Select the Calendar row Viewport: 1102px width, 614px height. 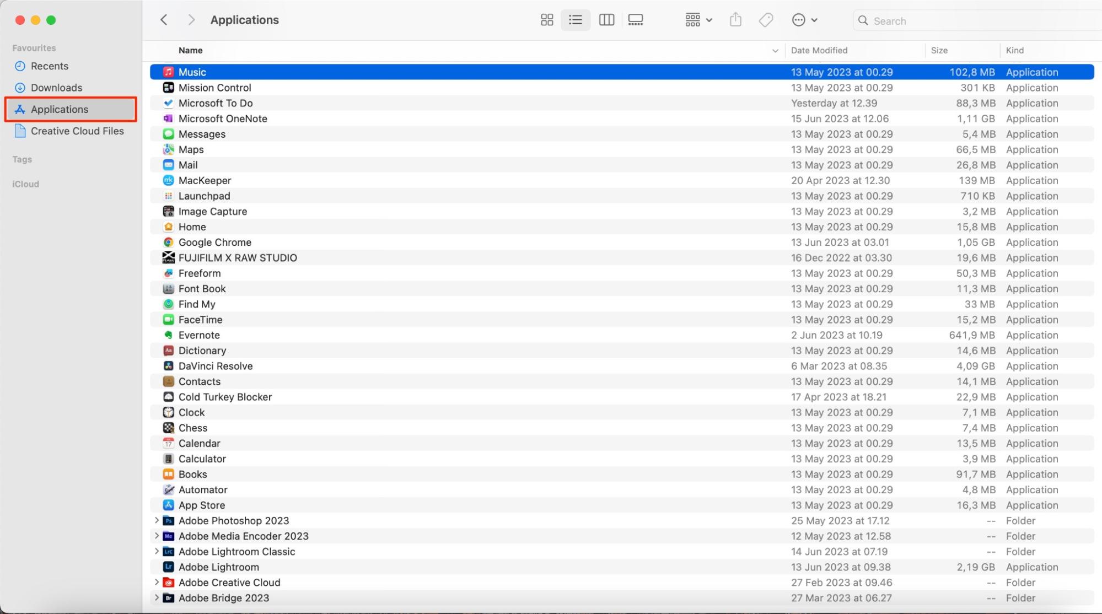[622, 443]
